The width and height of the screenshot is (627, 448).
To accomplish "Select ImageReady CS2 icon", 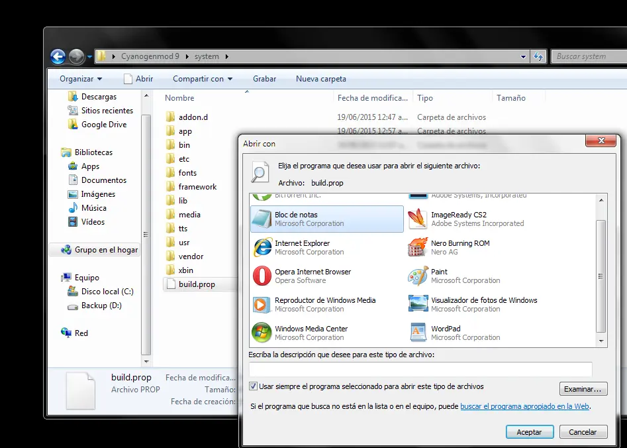I will tap(418, 219).
